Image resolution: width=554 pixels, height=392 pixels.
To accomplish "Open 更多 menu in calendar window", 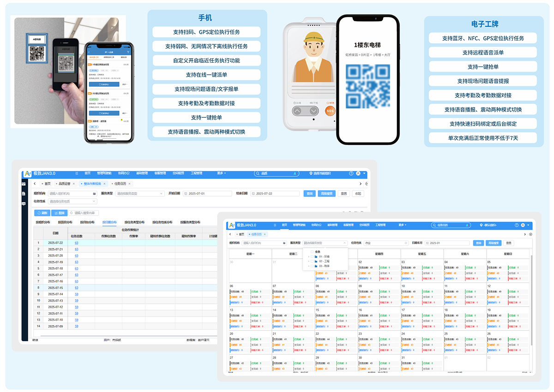I will tap(403, 225).
